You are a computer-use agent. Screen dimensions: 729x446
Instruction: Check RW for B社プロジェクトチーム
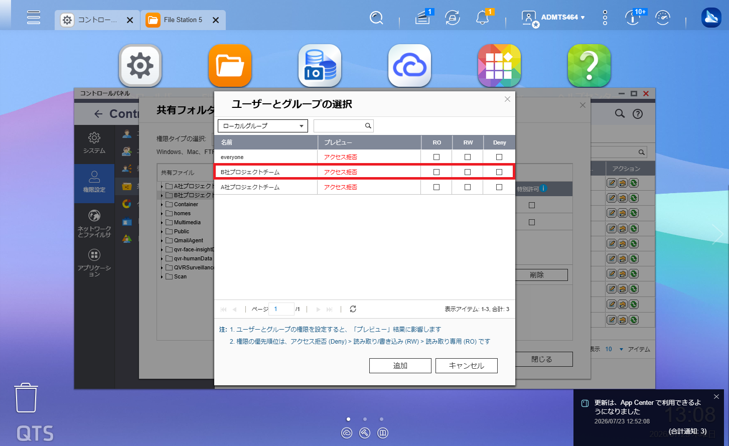click(x=468, y=172)
